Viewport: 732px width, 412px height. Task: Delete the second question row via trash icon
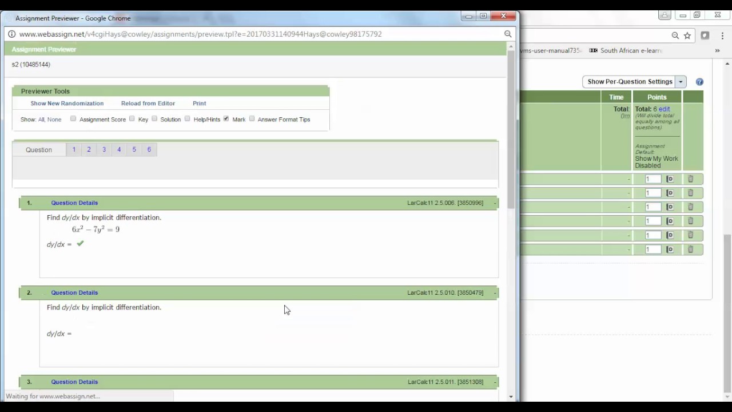(x=690, y=193)
